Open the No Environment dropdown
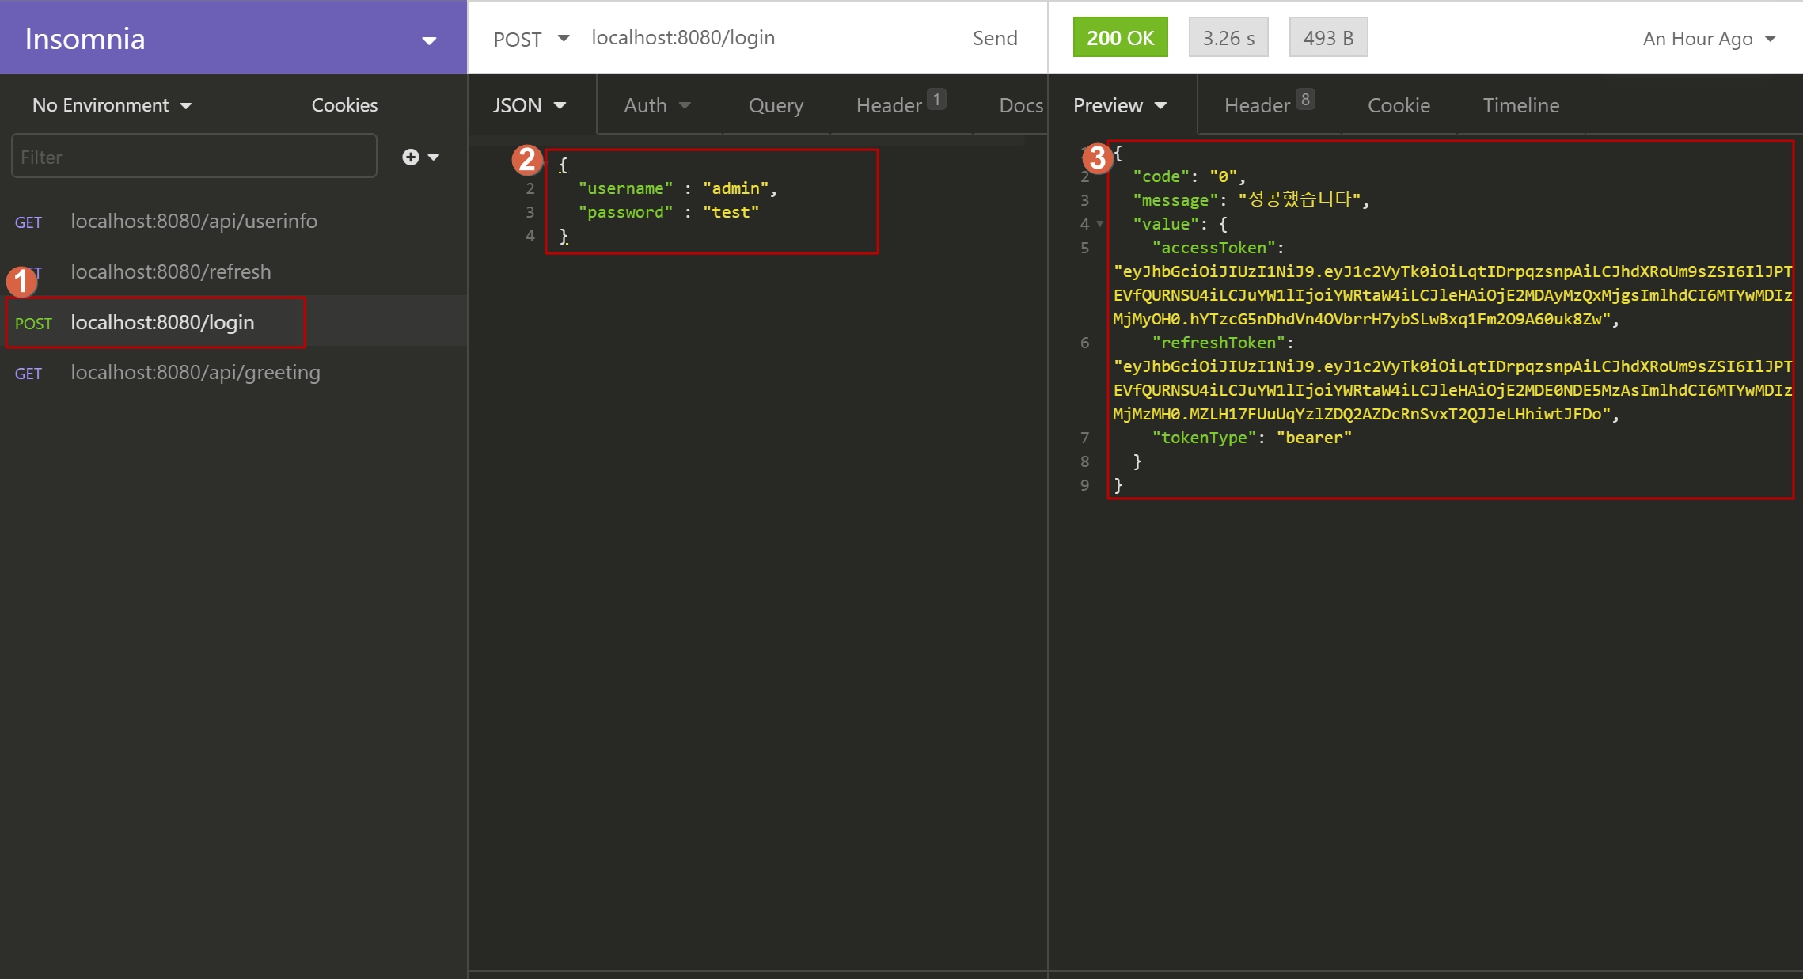 (x=112, y=105)
